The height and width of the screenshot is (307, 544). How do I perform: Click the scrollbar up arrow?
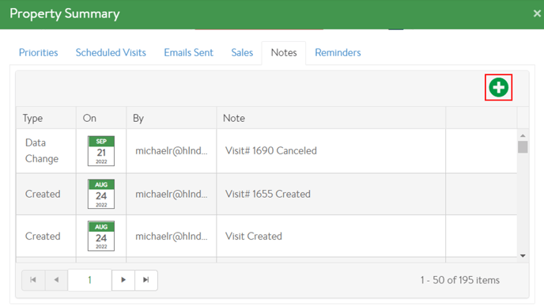[523, 135]
